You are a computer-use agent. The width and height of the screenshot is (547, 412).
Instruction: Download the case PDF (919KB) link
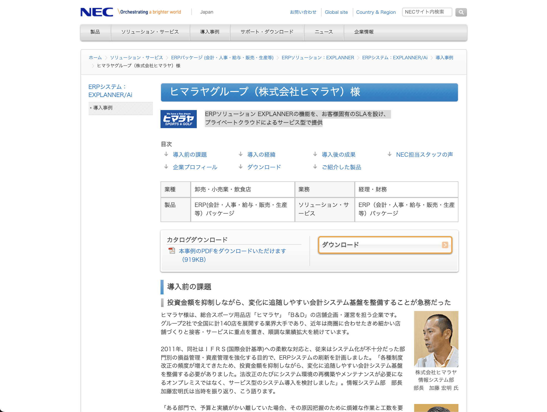coord(232,255)
